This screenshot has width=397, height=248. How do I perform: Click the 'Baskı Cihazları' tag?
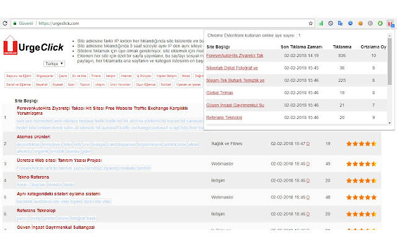coord(31,185)
